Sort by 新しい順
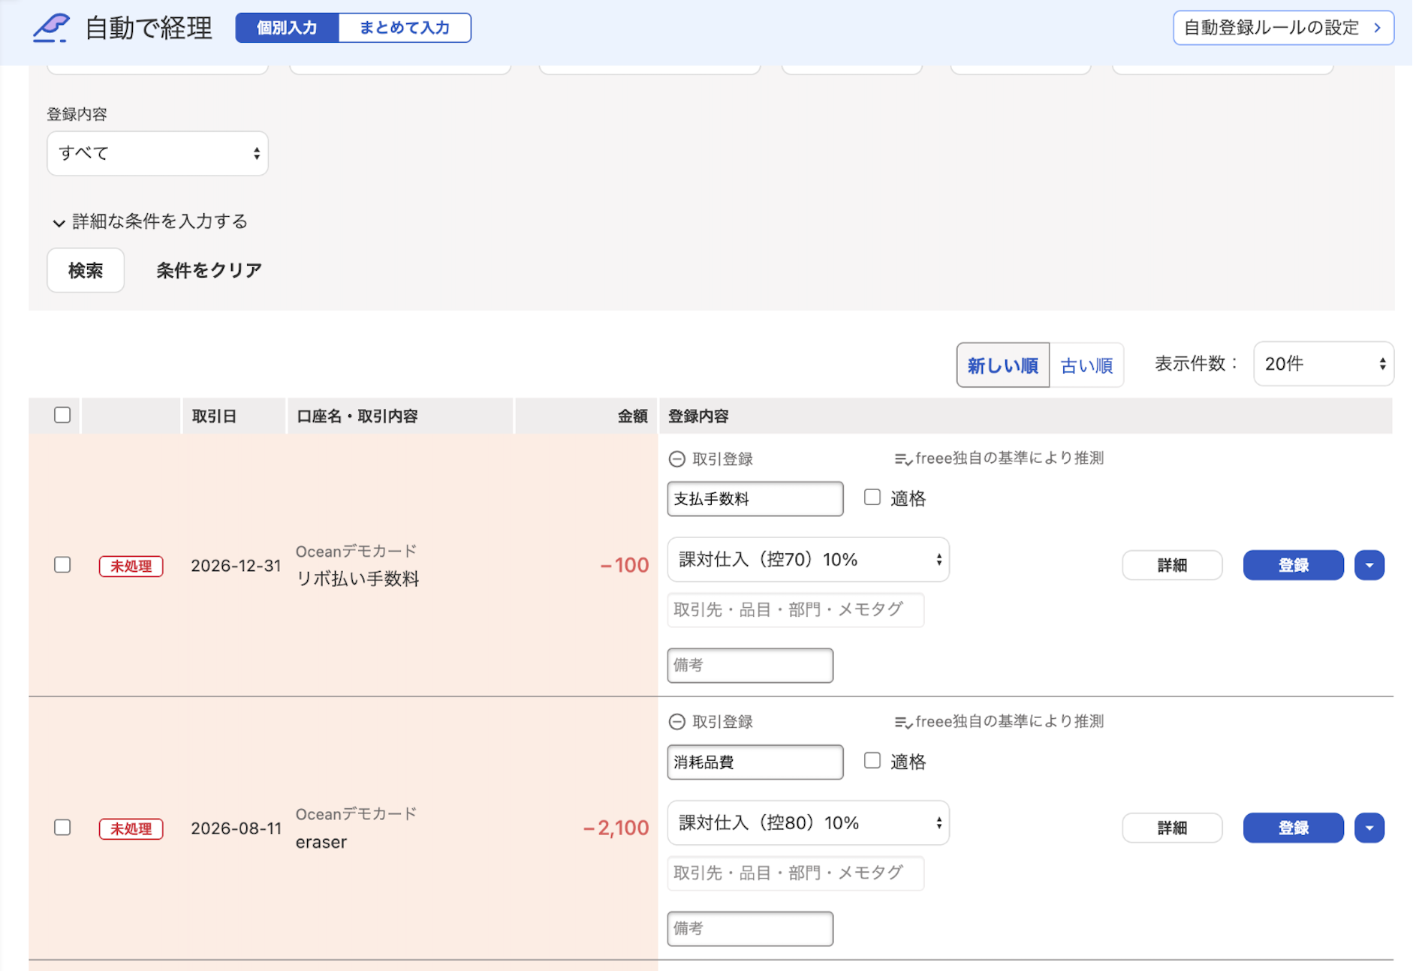 pyautogui.click(x=1003, y=365)
